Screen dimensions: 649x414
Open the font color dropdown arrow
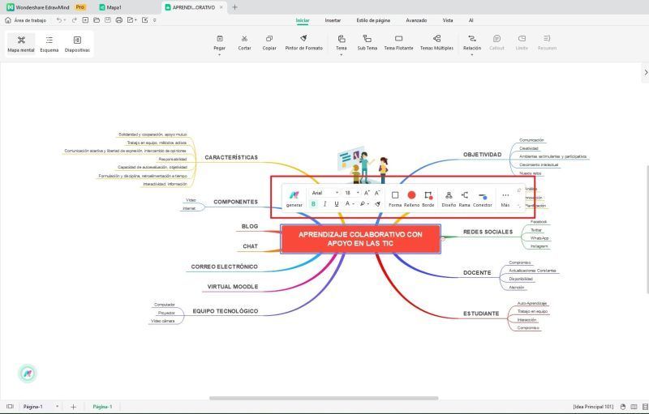pos(353,203)
